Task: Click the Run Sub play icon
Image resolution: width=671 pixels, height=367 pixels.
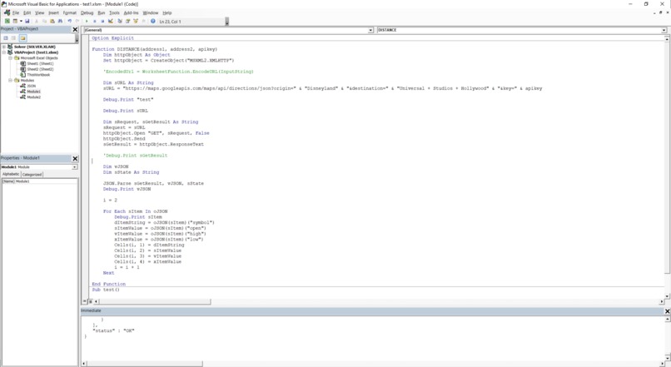Action: click(x=87, y=21)
